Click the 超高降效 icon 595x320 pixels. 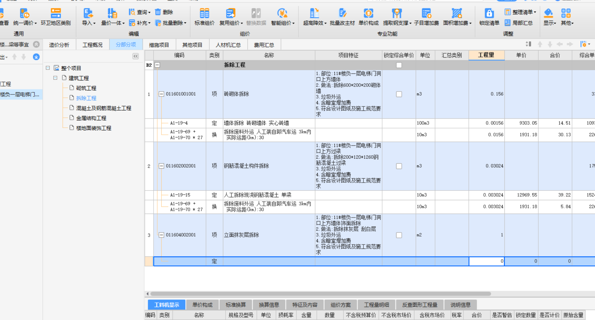point(314,14)
